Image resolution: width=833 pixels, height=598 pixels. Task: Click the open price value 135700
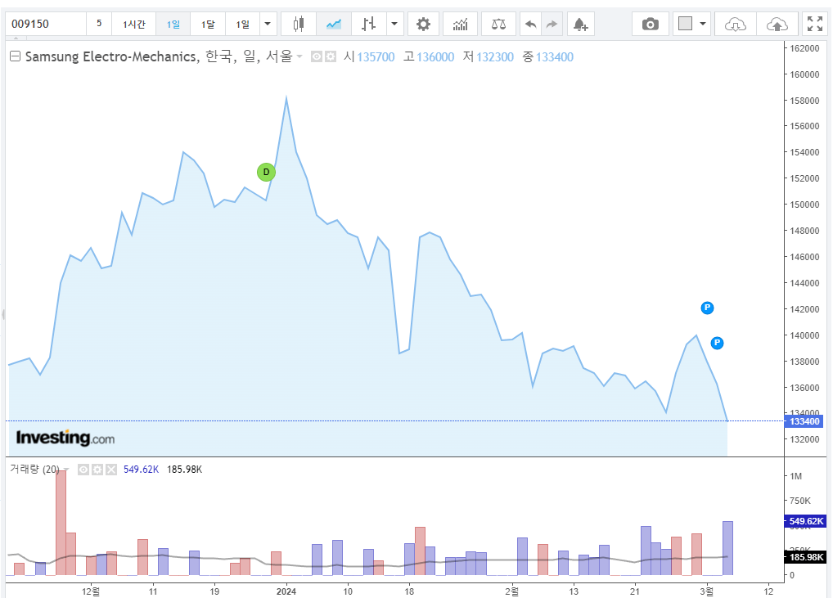click(376, 56)
